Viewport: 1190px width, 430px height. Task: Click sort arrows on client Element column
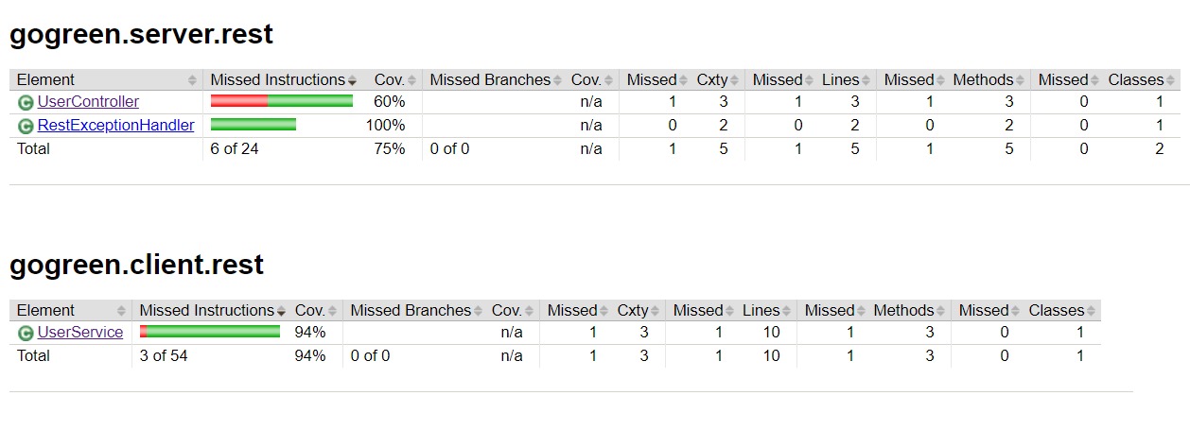(121, 311)
